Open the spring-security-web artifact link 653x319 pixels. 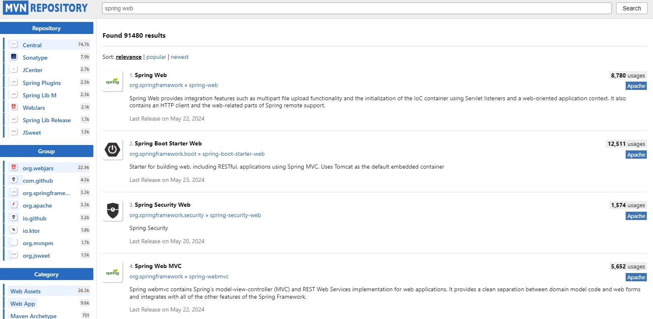235,215
